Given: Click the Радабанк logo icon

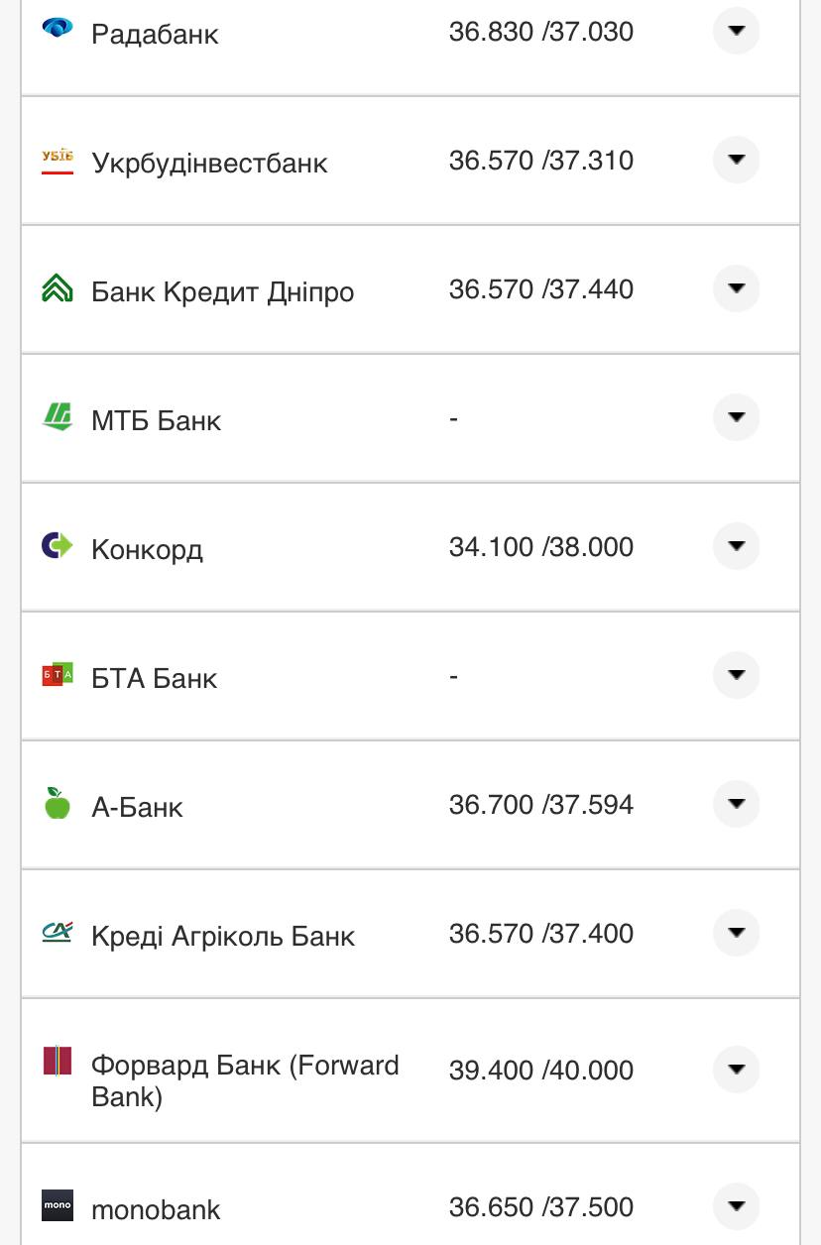Looking at the screenshot, I should pyautogui.click(x=58, y=27).
